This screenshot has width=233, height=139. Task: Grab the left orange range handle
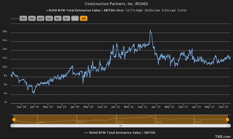(x=14, y=119)
